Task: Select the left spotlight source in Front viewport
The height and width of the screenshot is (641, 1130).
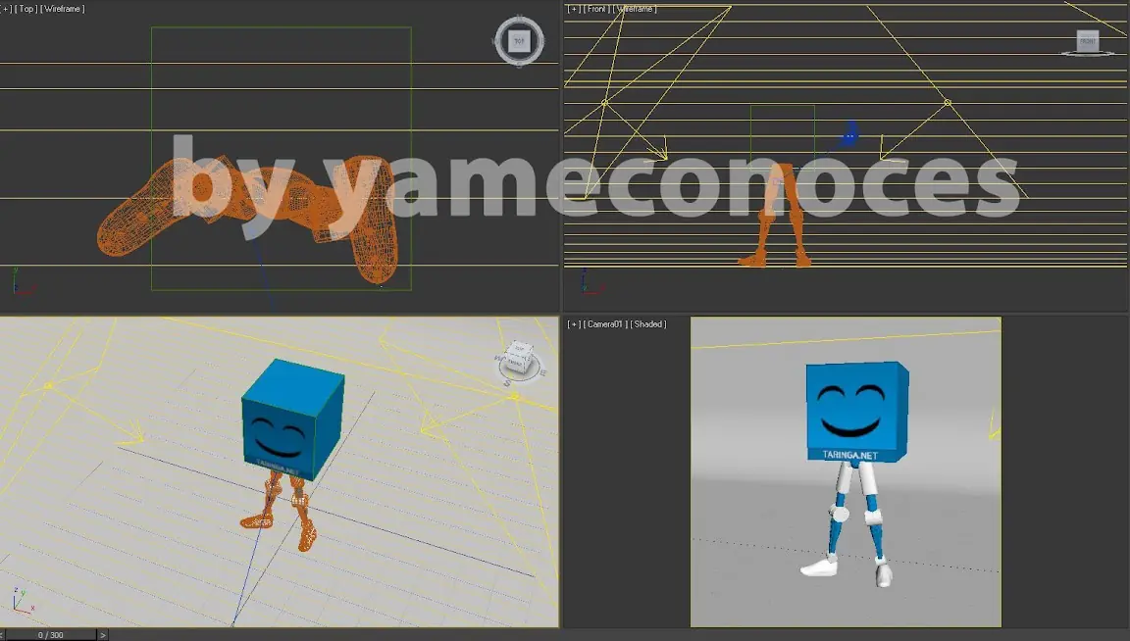Action: (604, 103)
